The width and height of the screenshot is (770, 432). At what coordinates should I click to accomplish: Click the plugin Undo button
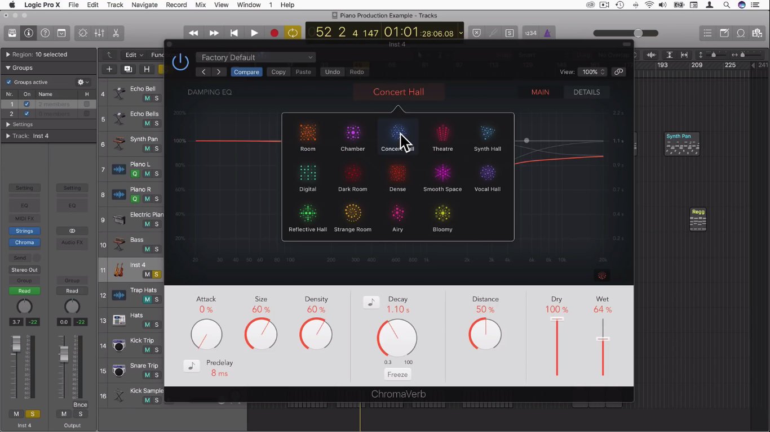pos(333,72)
